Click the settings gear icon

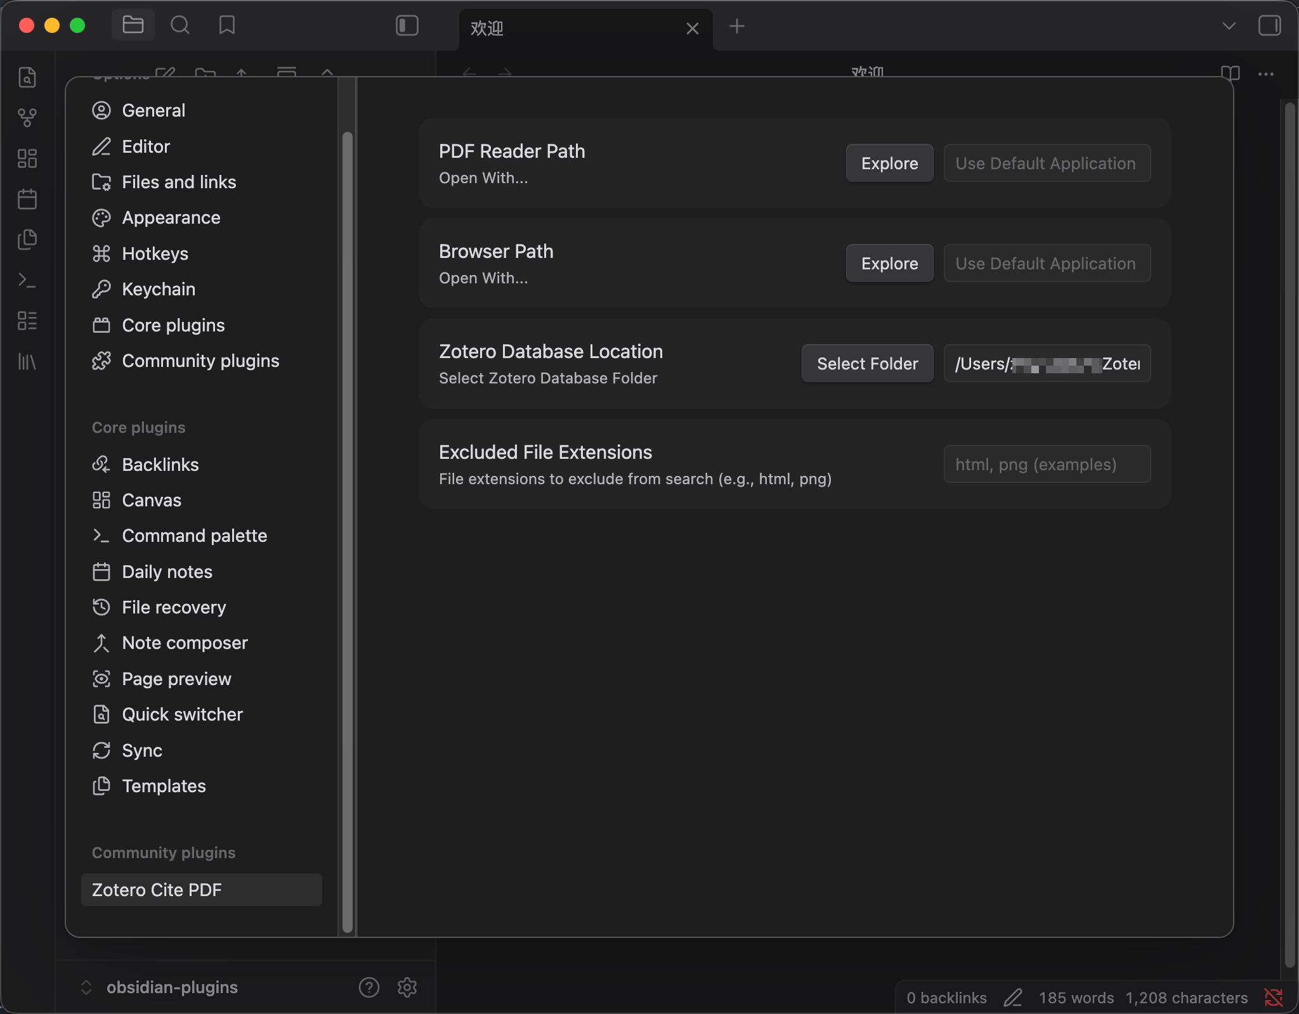click(407, 987)
